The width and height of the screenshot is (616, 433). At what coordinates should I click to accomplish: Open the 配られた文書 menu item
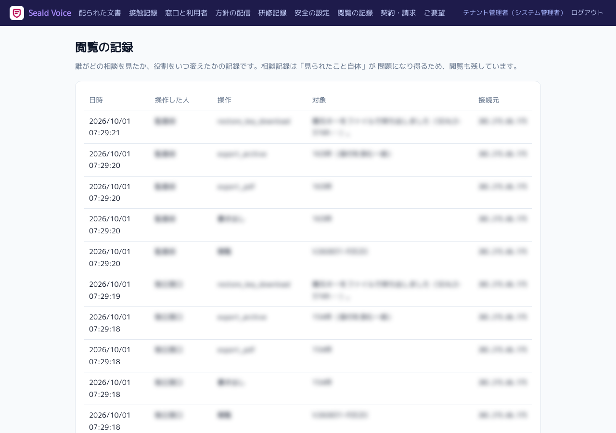click(100, 13)
